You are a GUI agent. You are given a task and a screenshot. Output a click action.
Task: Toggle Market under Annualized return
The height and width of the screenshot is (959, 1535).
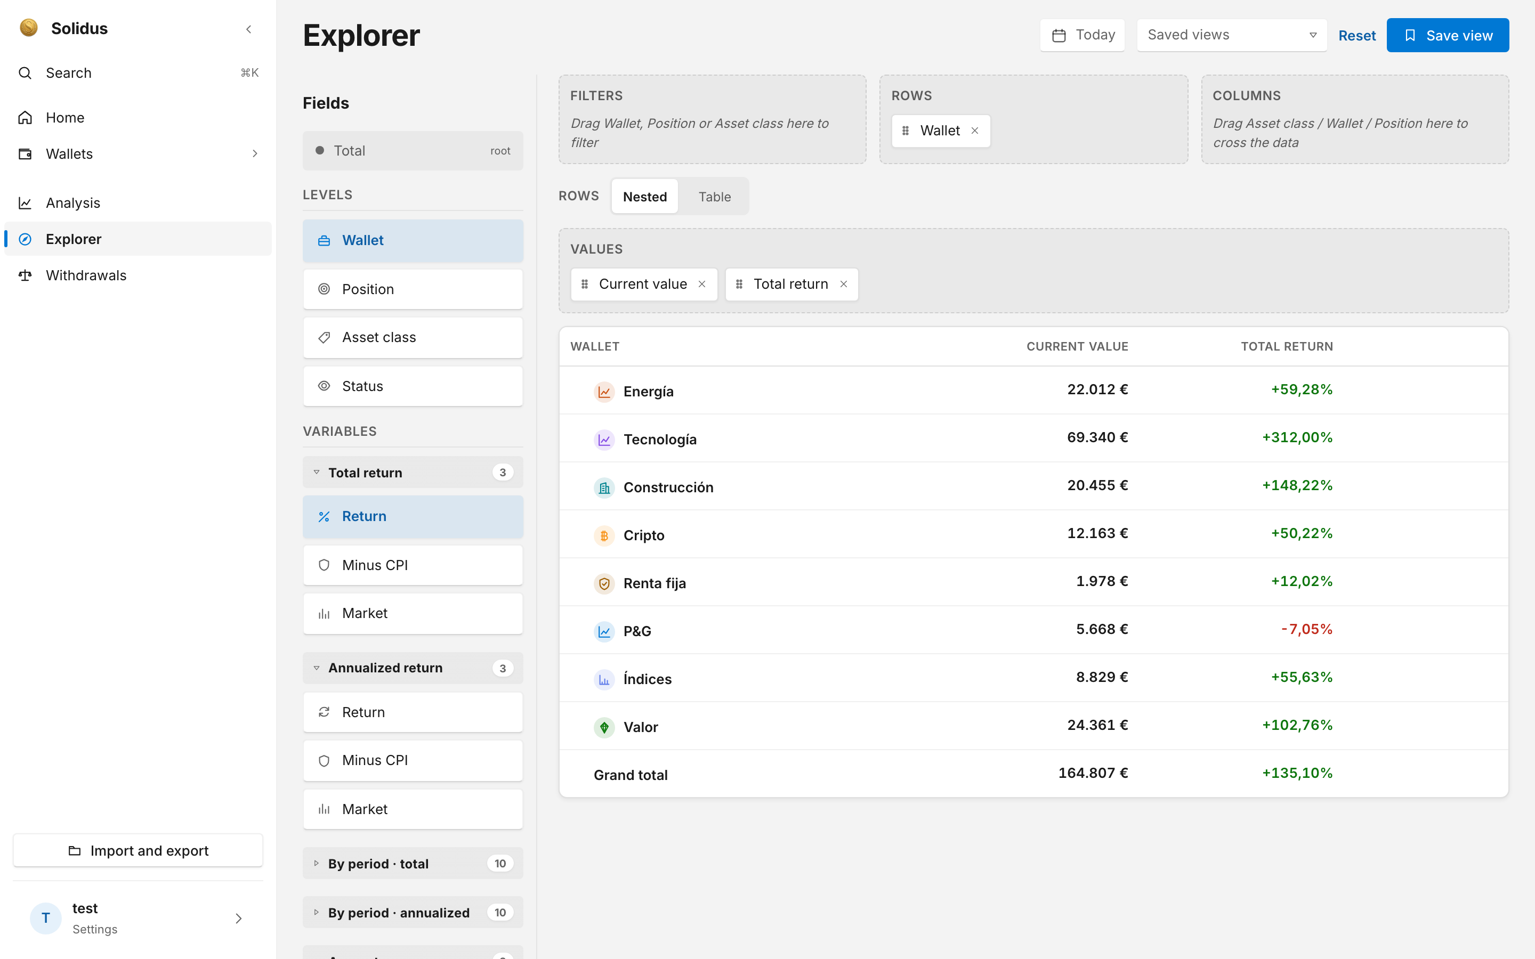pos(413,809)
